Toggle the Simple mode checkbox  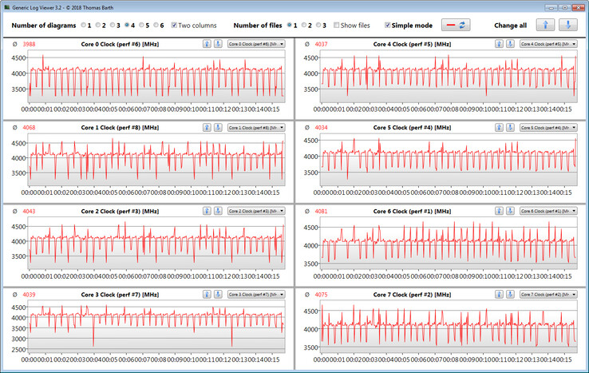[389, 26]
